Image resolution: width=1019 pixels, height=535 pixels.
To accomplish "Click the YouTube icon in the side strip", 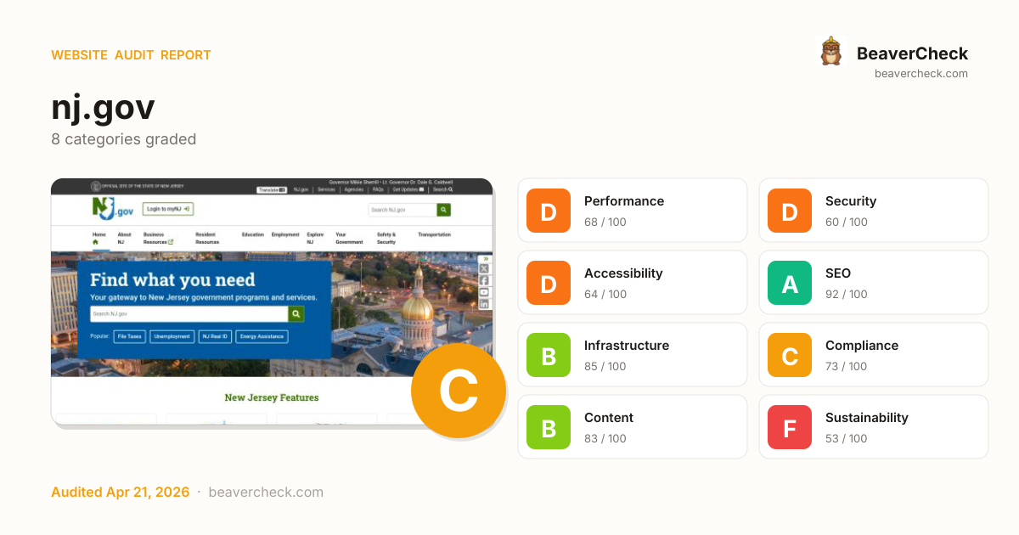I will coord(484,292).
